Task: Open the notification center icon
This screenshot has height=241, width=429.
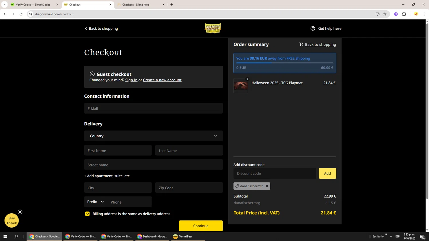Action: click(x=422, y=236)
